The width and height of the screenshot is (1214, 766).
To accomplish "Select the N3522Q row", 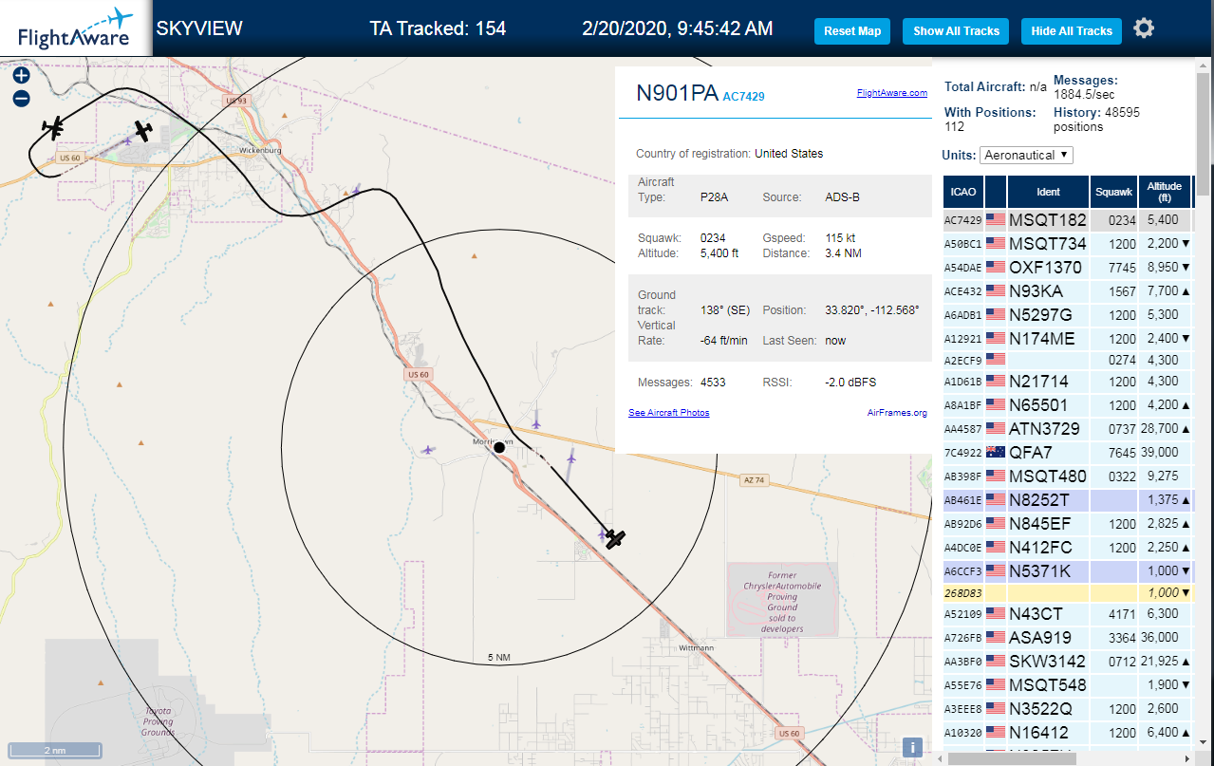I will (x=1067, y=709).
